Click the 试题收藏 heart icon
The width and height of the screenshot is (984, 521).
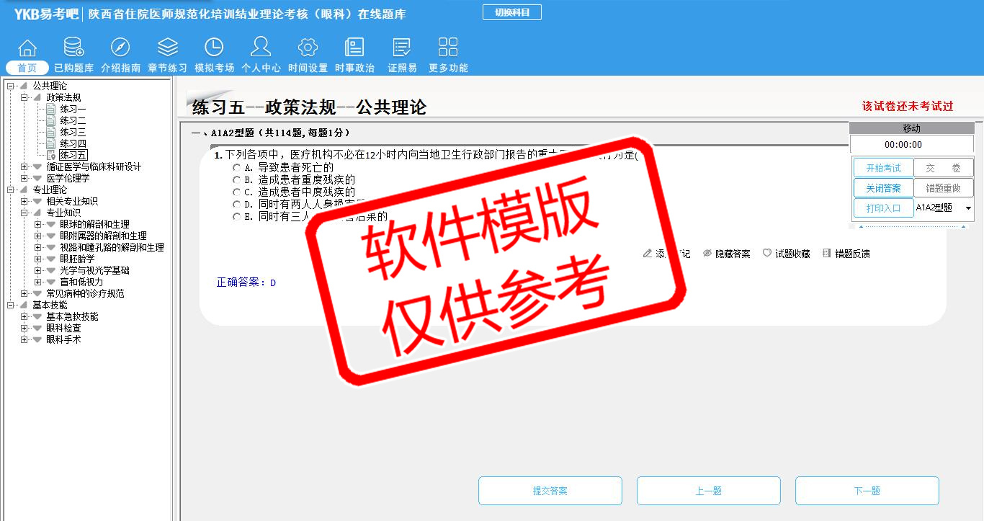coord(767,254)
